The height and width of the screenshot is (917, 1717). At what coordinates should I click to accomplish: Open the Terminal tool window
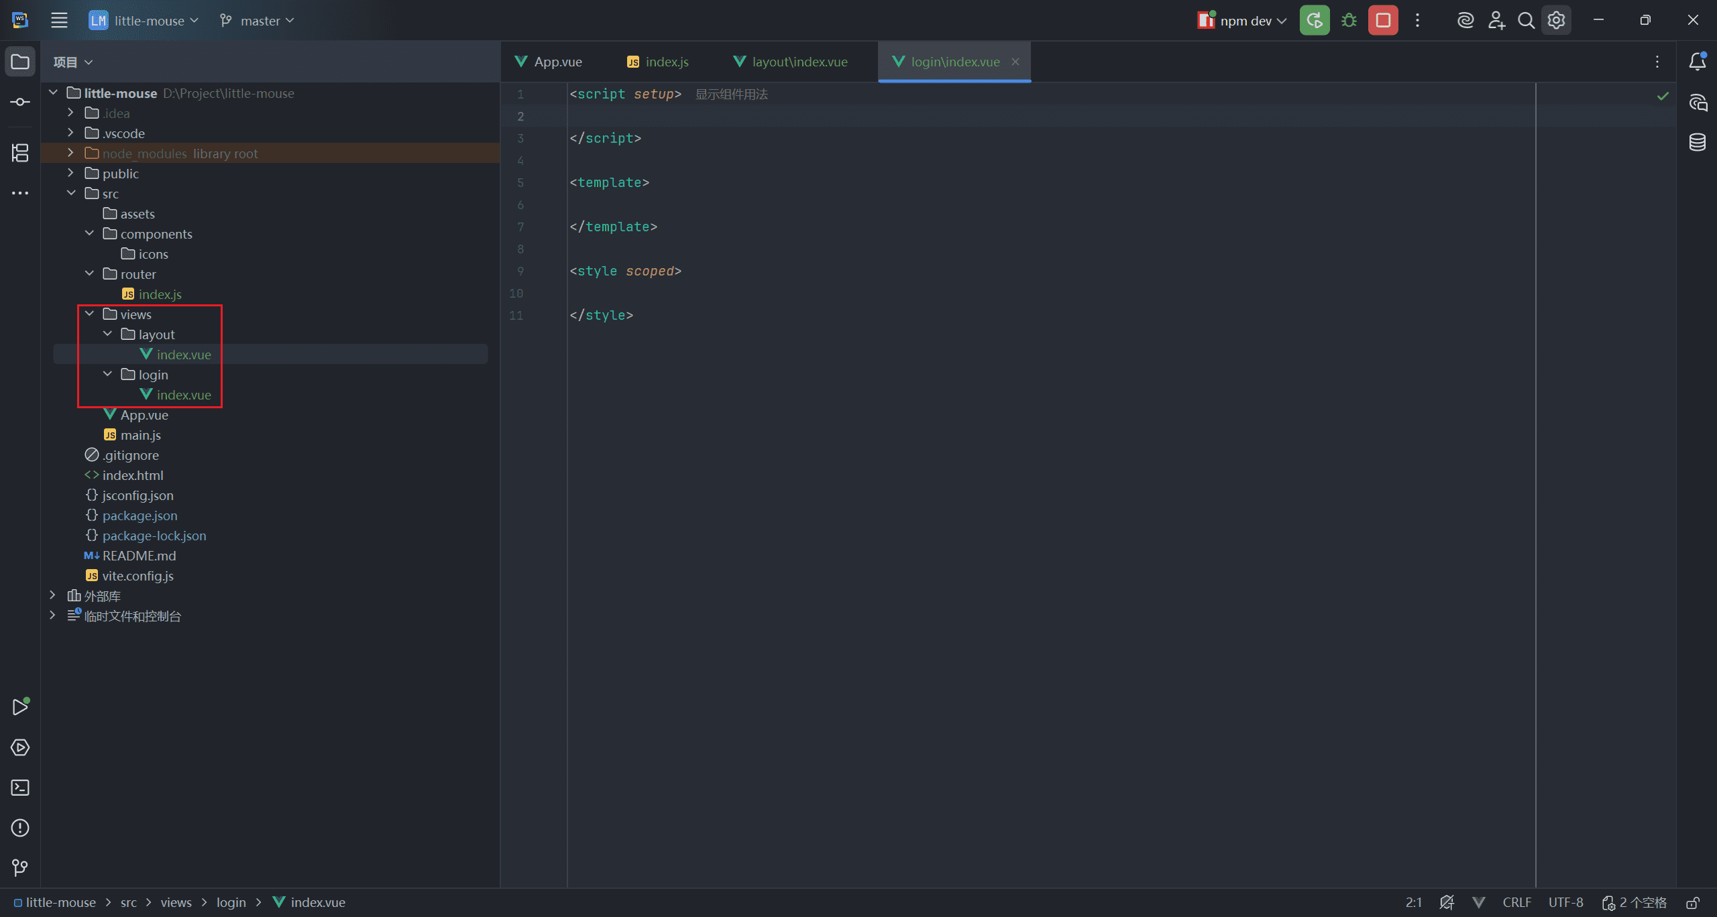coord(20,788)
